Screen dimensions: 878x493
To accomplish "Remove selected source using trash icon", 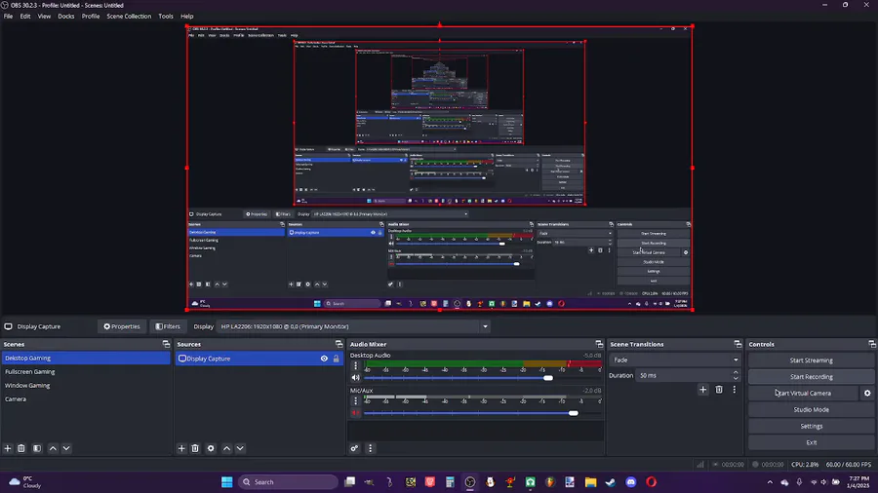I will [195, 448].
